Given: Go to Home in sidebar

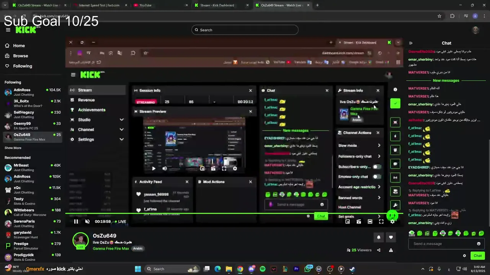Looking at the screenshot, I should pyautogui.click(x=19, y=45).
